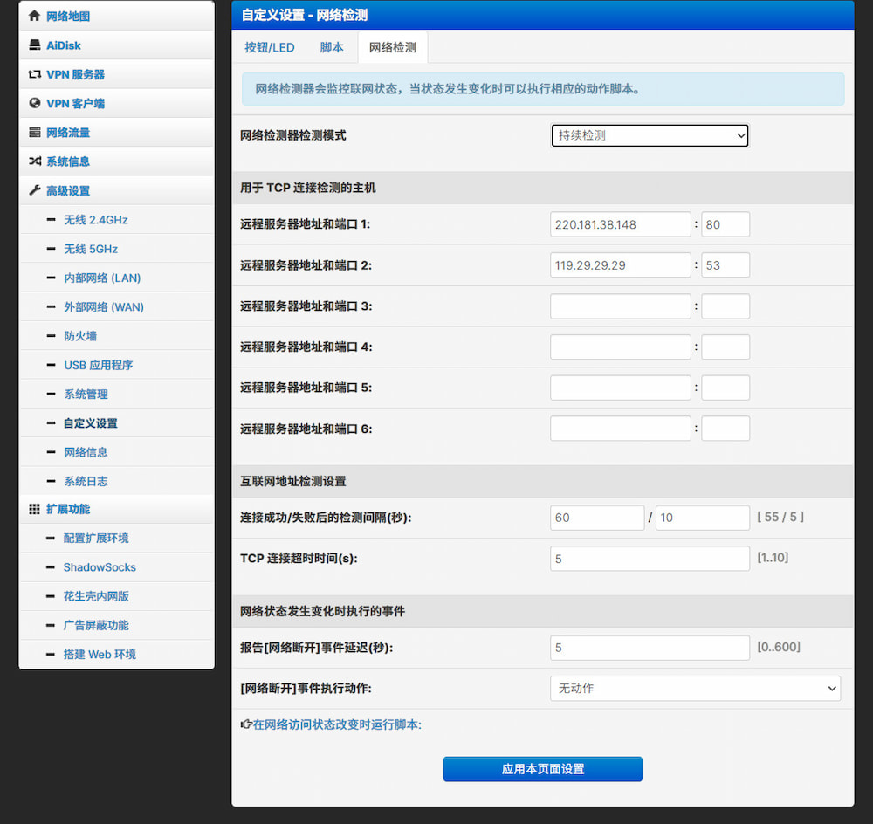This screenshot has width=873, height=824.
Task: Open the [网络断开]事件执行动作 dropdown
Action: 695,688
